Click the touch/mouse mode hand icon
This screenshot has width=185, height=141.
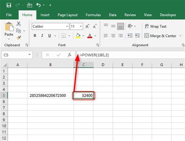30,5
